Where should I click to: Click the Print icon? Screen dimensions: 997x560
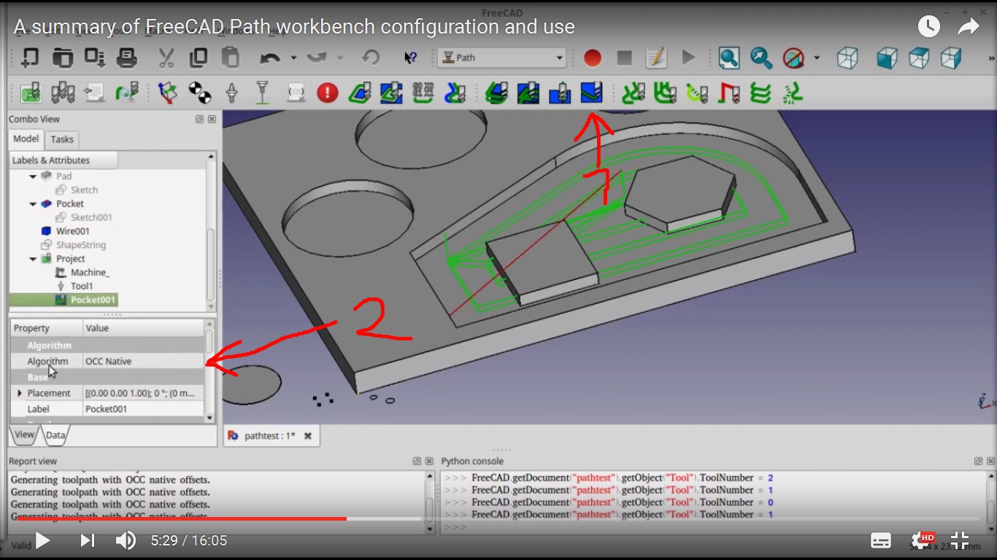pyautogui.click(x=127, y=58)
